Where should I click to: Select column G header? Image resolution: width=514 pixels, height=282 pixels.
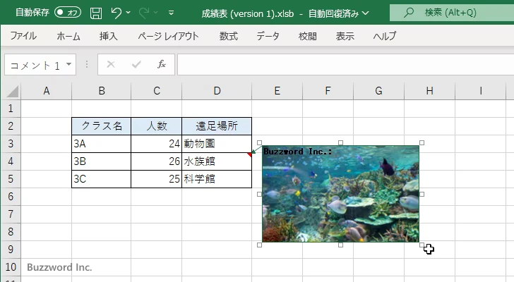(378, 91)
